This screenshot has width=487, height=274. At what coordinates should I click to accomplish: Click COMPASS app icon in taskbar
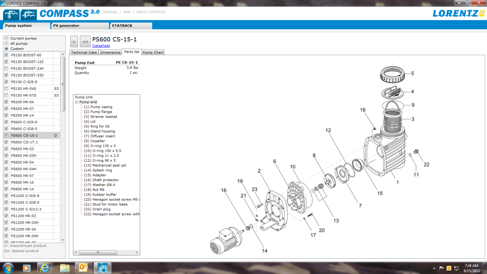pos(103,268)
